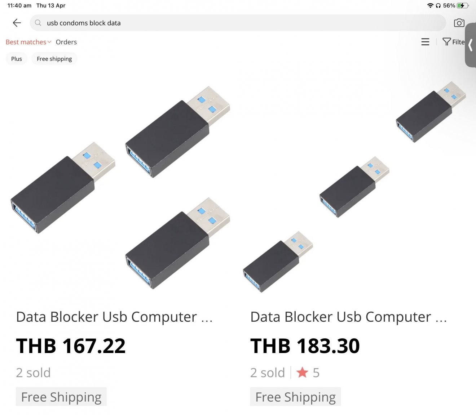Toggle the Plus filter chip

[x=17, y=59]
